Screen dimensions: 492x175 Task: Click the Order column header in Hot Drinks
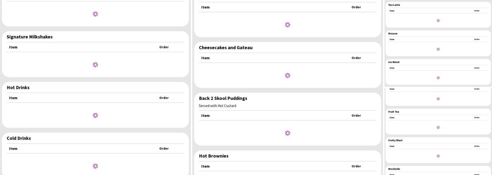pos(164,98)
